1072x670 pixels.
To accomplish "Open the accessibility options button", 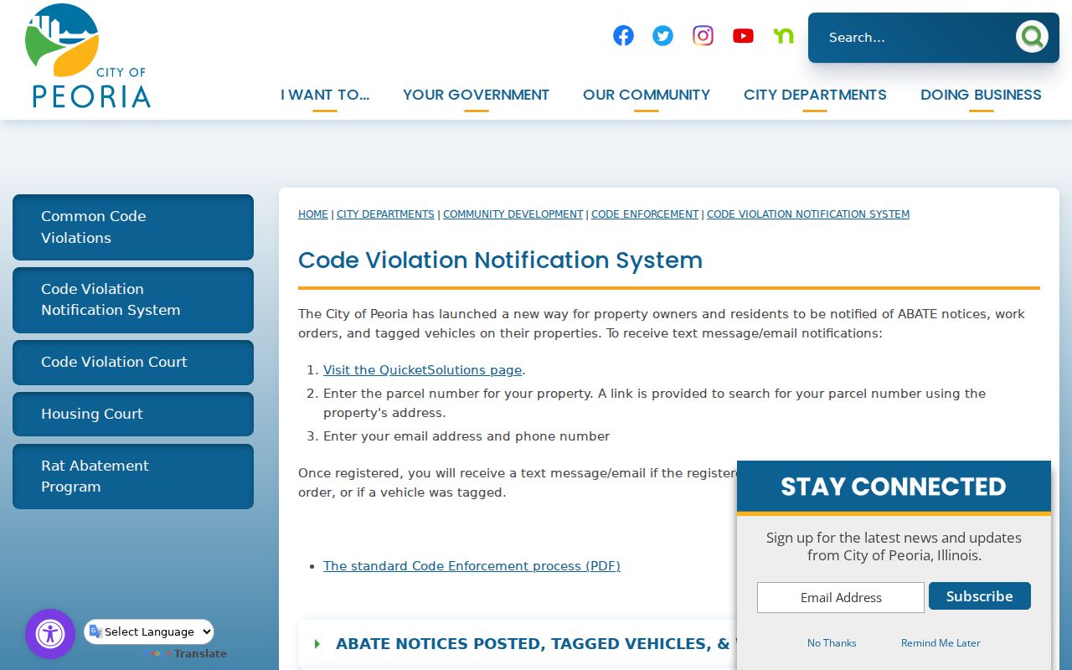I will tap(50, 634).
